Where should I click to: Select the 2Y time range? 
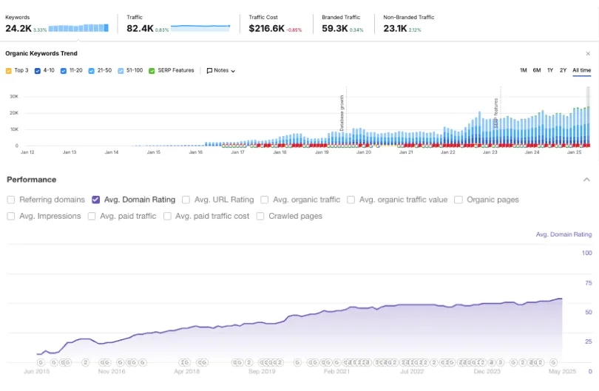point(563,70)
